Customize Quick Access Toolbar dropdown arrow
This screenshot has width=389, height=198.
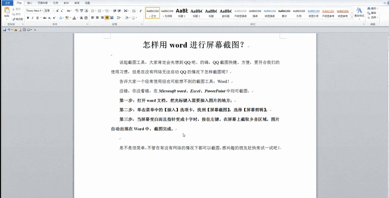[35, 30]
